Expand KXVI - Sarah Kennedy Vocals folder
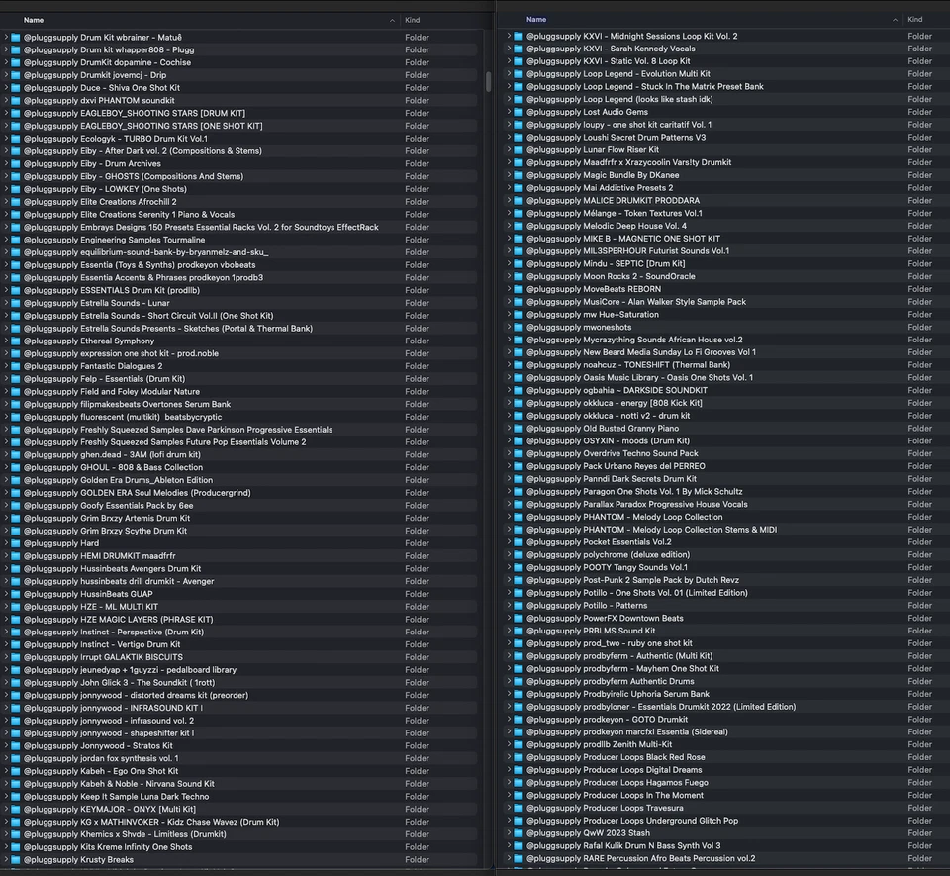Image resolution: width=950 pixels, height=876 pixels. 509,49
